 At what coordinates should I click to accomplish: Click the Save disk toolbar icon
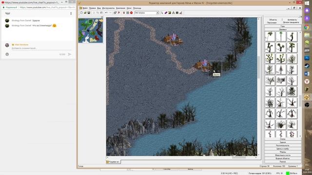pyautogui.click(x=89, y=13)
